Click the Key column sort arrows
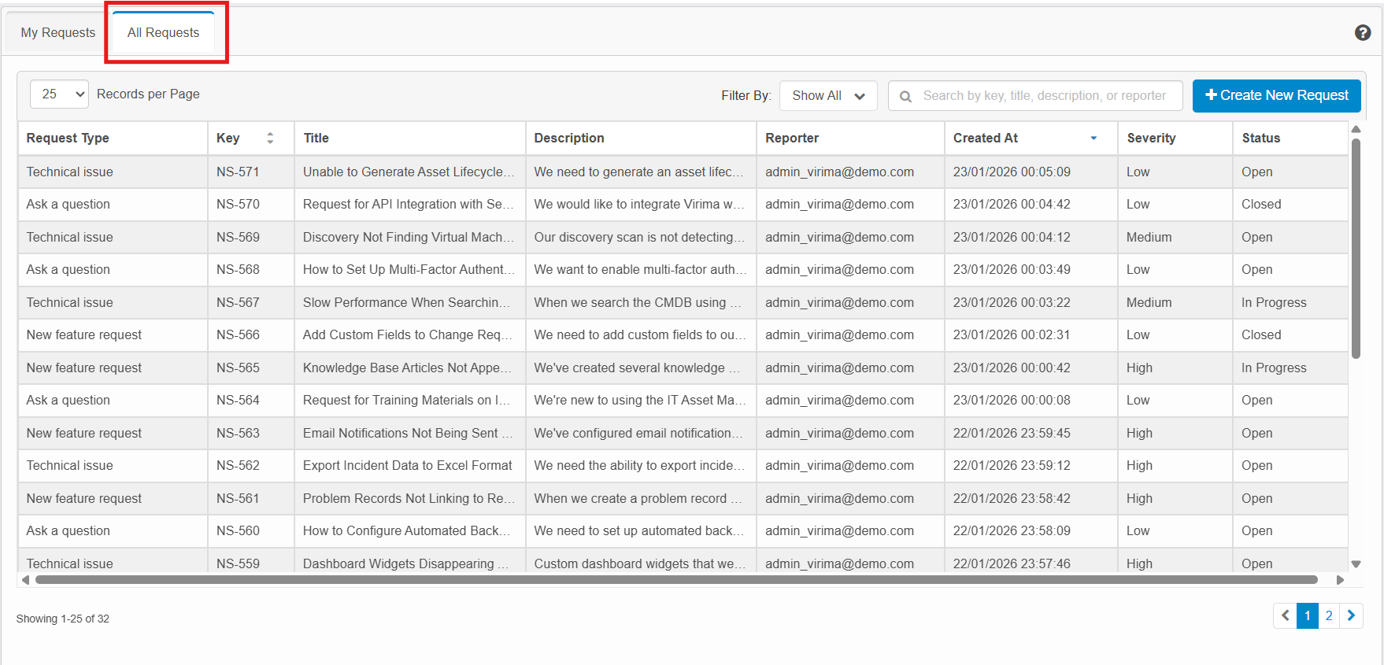The image size is (1384, 665). coord(270,138)
